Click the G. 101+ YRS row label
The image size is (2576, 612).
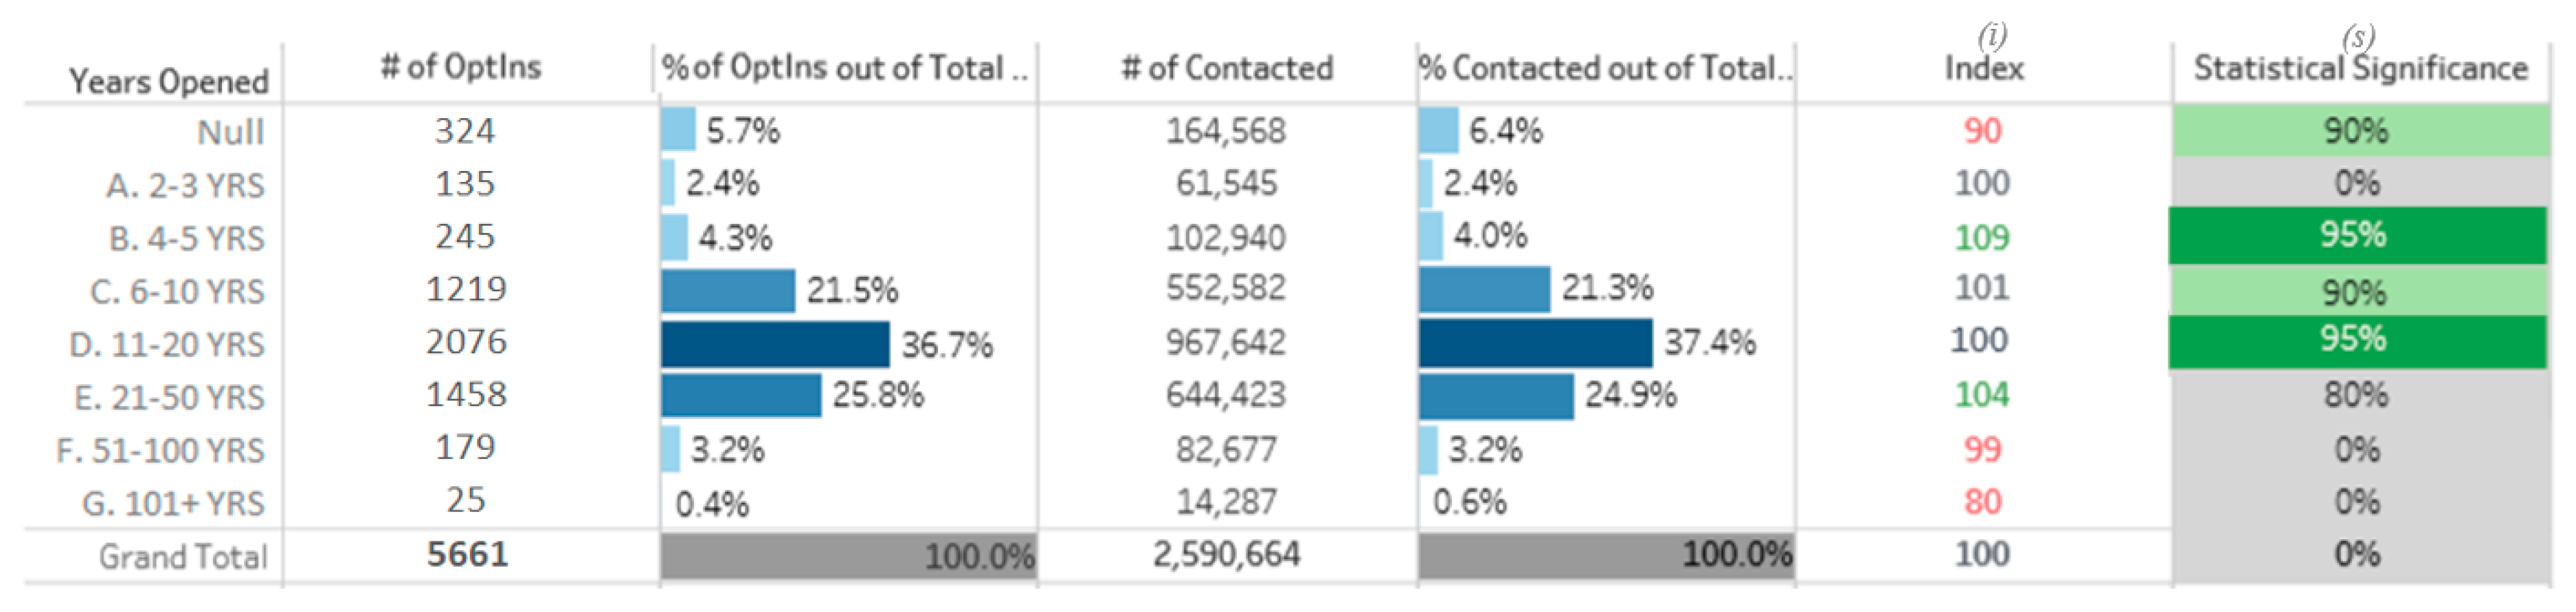pyautogui.click(x=173, y=502)
